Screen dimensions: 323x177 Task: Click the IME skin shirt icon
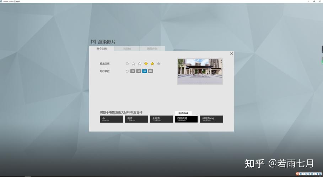317,174
